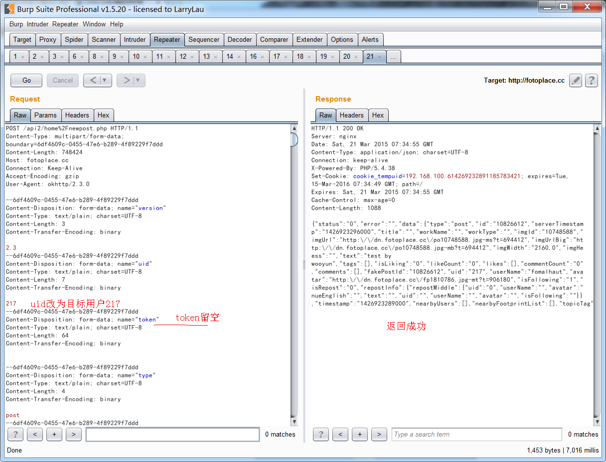Click the Cancel button
The height and width of the screenshot is (462, 606).
coord(63,80)
